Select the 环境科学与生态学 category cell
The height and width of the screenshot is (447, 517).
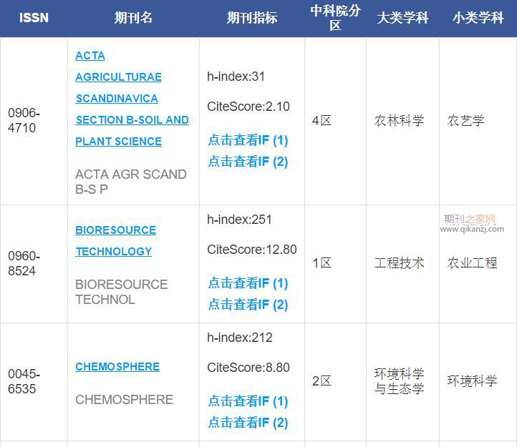click(x=399, y=381)
